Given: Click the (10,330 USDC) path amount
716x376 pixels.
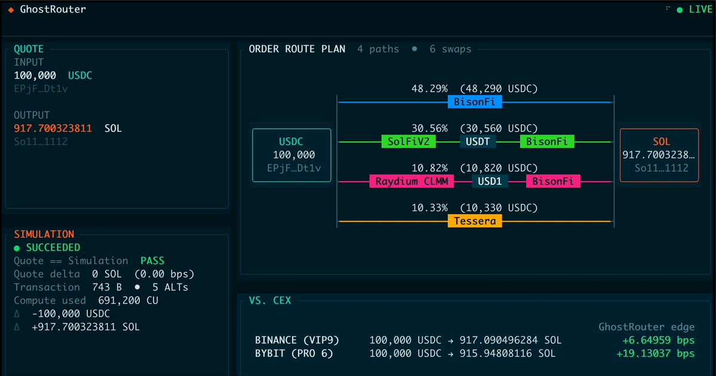Looking at the screenshot, I should pyautogui.click(x=499, y=207).
